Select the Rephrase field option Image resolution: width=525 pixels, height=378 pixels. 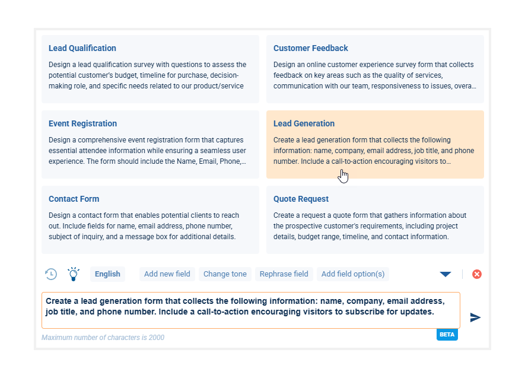point(284,274)
